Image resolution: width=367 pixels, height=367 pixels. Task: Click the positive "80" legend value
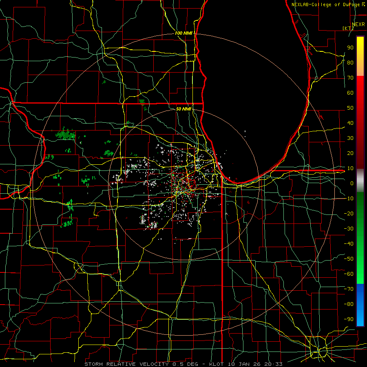350,63
